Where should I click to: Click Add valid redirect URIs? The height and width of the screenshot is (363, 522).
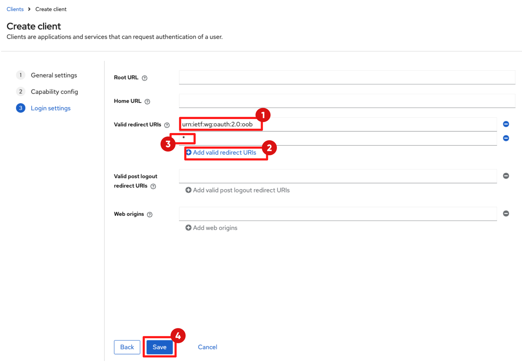221,152
